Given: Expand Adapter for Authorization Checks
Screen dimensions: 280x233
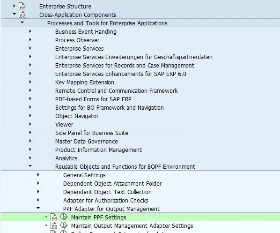Looking at the screenshot, I should coord(38,200).
